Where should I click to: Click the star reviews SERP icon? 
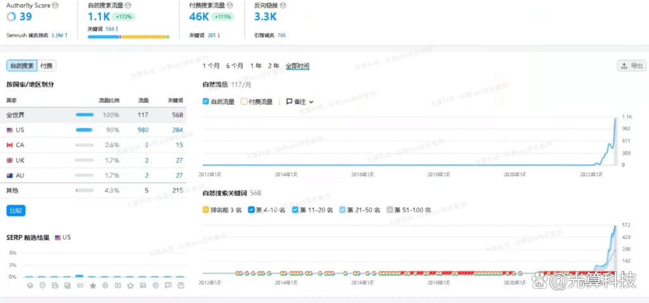[x=93, y=286]
